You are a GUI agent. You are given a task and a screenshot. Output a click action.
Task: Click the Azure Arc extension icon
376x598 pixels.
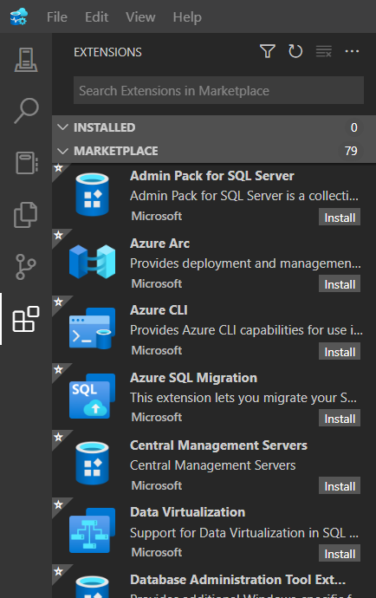point(93,262)
